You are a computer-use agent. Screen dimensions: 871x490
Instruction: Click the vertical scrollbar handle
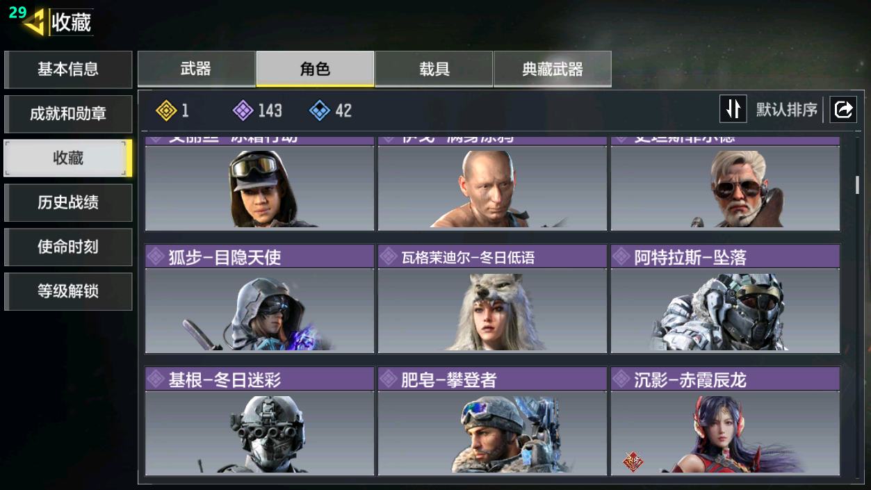(x=857, y=184)
